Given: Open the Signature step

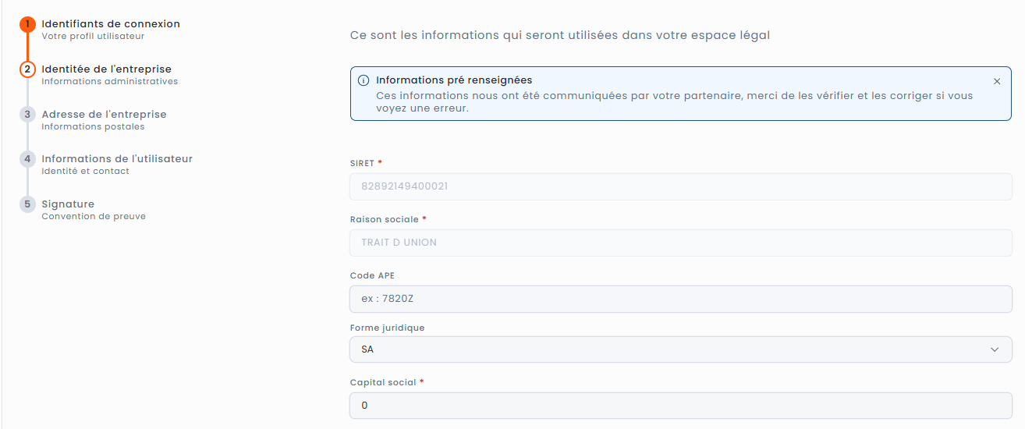Looking at the screenshot, I should [68, 204].
